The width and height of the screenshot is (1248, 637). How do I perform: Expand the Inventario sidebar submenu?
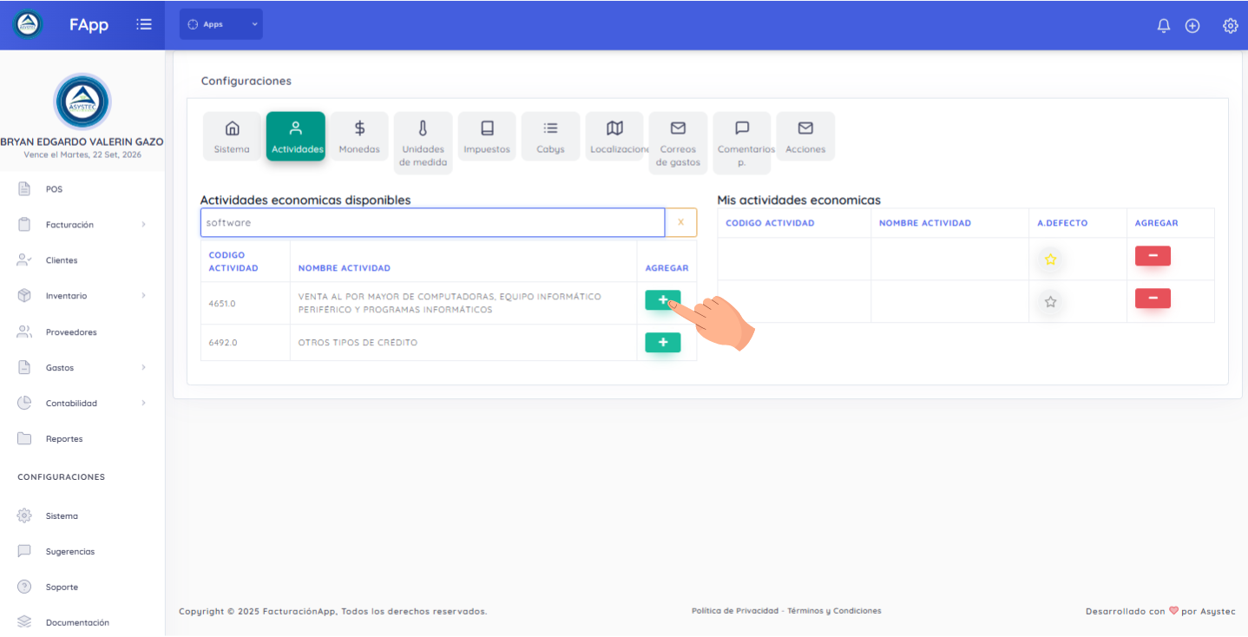[x=82, y=296]
